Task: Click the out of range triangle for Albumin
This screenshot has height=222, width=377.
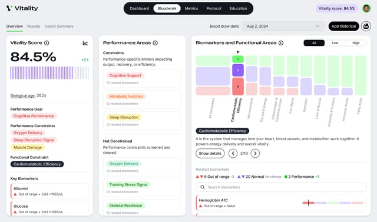Action: 15,194
